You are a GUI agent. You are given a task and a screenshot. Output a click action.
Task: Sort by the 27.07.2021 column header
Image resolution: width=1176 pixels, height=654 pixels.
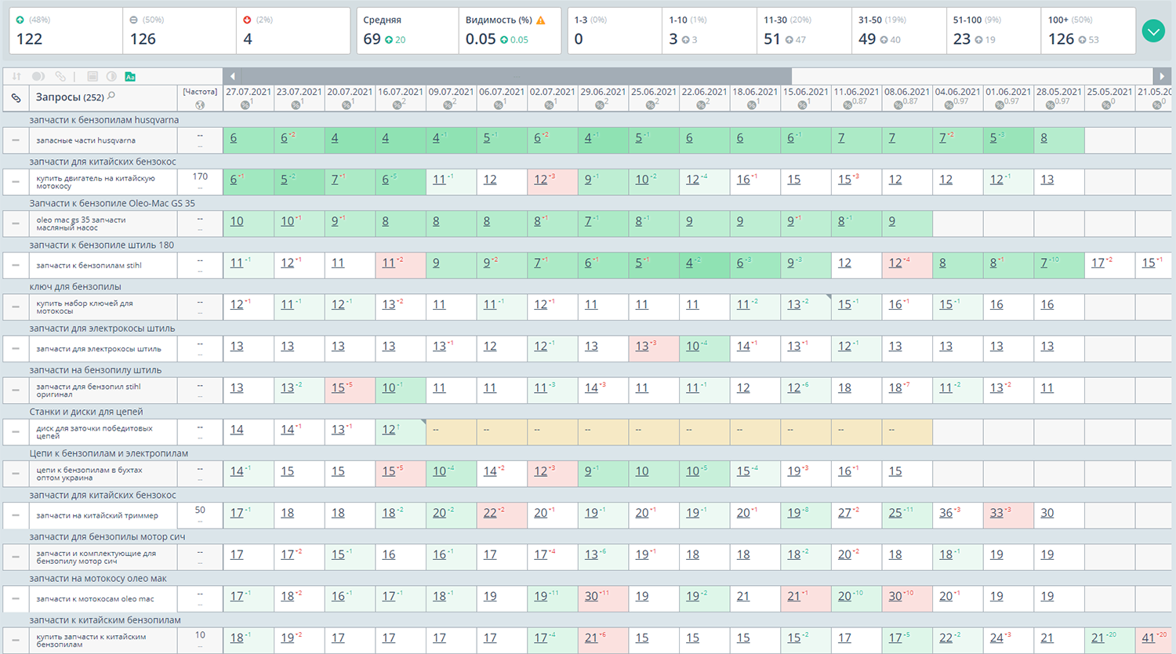coord(248,92)
